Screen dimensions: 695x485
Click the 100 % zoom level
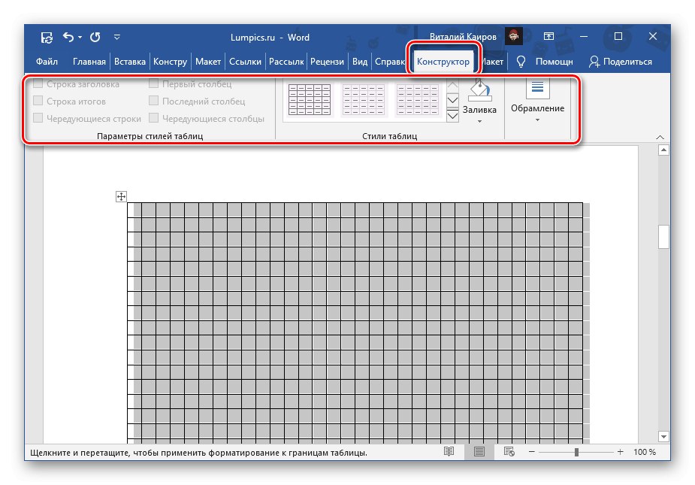645,452
